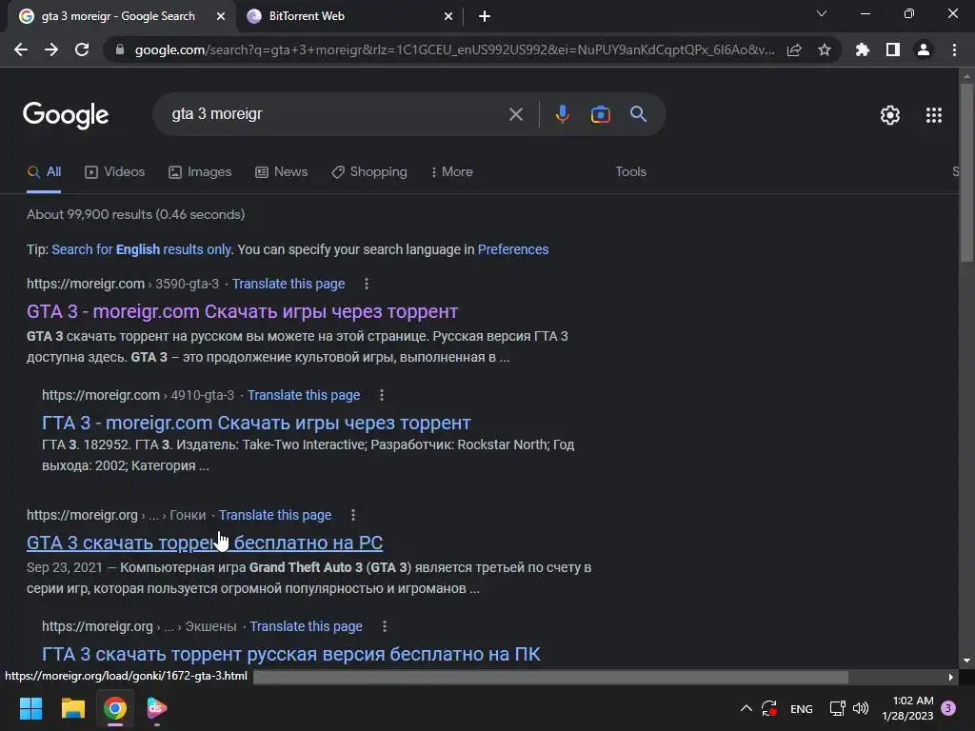Image resolution: width=975 pixels, height=731 pixels.
Task: Submit the search with the magnifier icon
Action: pyautogui.click(x=639, y=114)
